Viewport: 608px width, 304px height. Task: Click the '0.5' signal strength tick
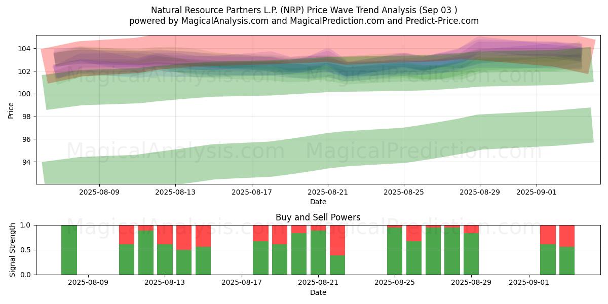(x=26, y=250)
